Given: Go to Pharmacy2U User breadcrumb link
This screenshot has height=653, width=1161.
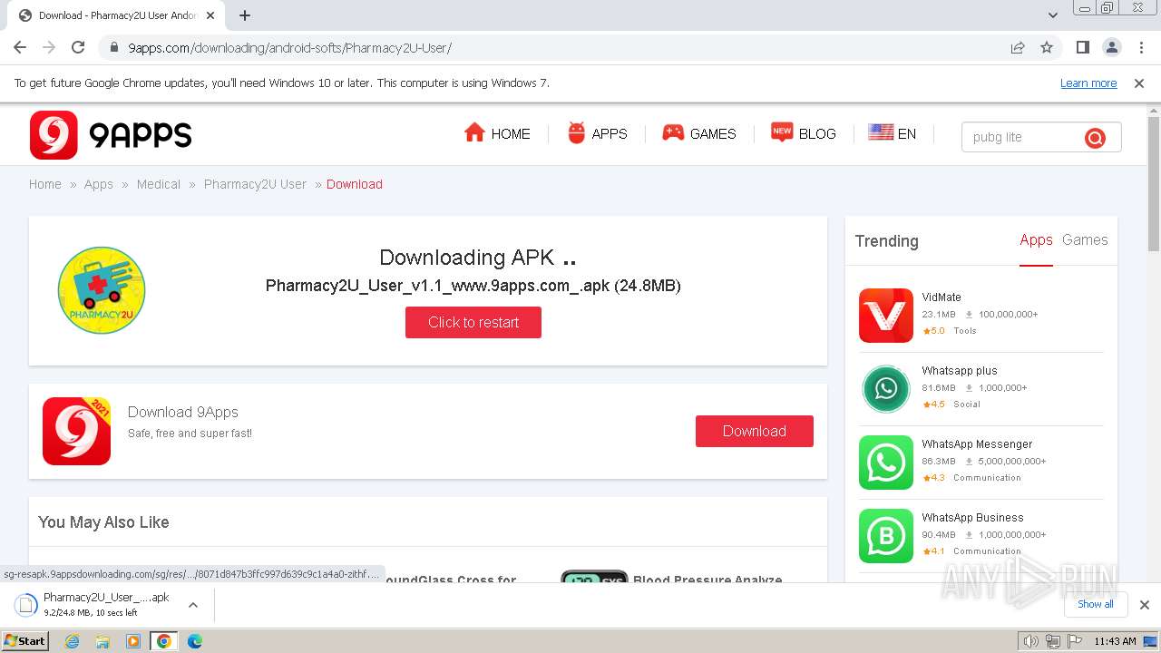Looking at the screenshot, I should (255, 184).
